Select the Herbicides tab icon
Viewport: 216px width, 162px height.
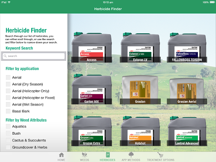pyautogui.click(x=108, y=155)
